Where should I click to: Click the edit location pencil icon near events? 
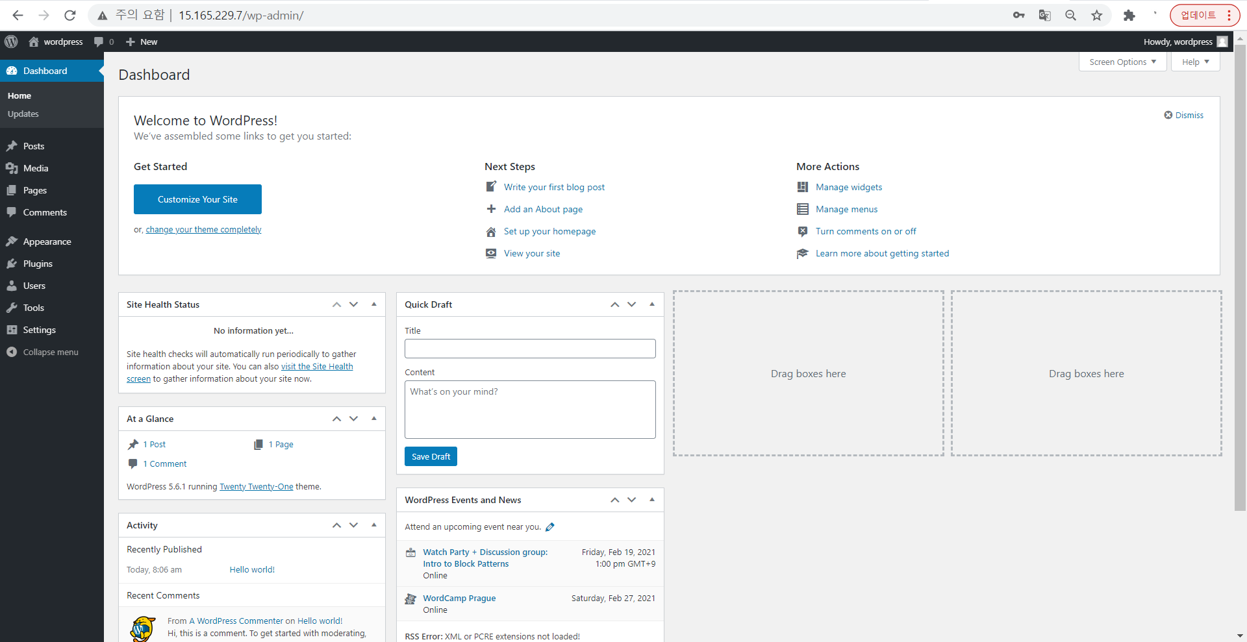(x=550, y=527)
